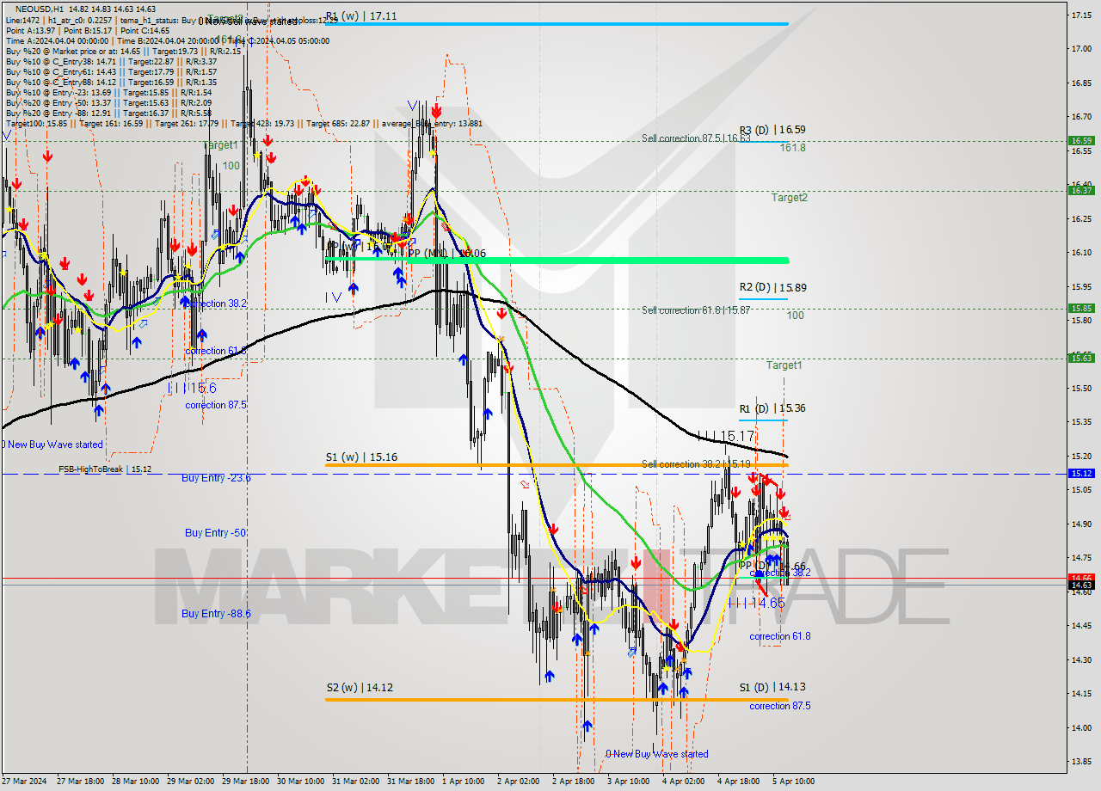Click the green 15.63 price tag

1081,358
